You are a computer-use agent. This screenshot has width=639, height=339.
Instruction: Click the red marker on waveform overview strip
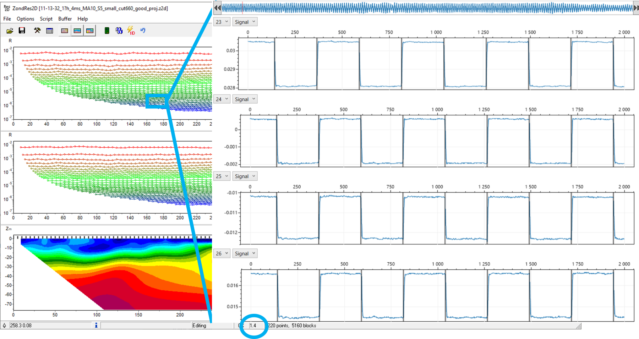(242, 8)
